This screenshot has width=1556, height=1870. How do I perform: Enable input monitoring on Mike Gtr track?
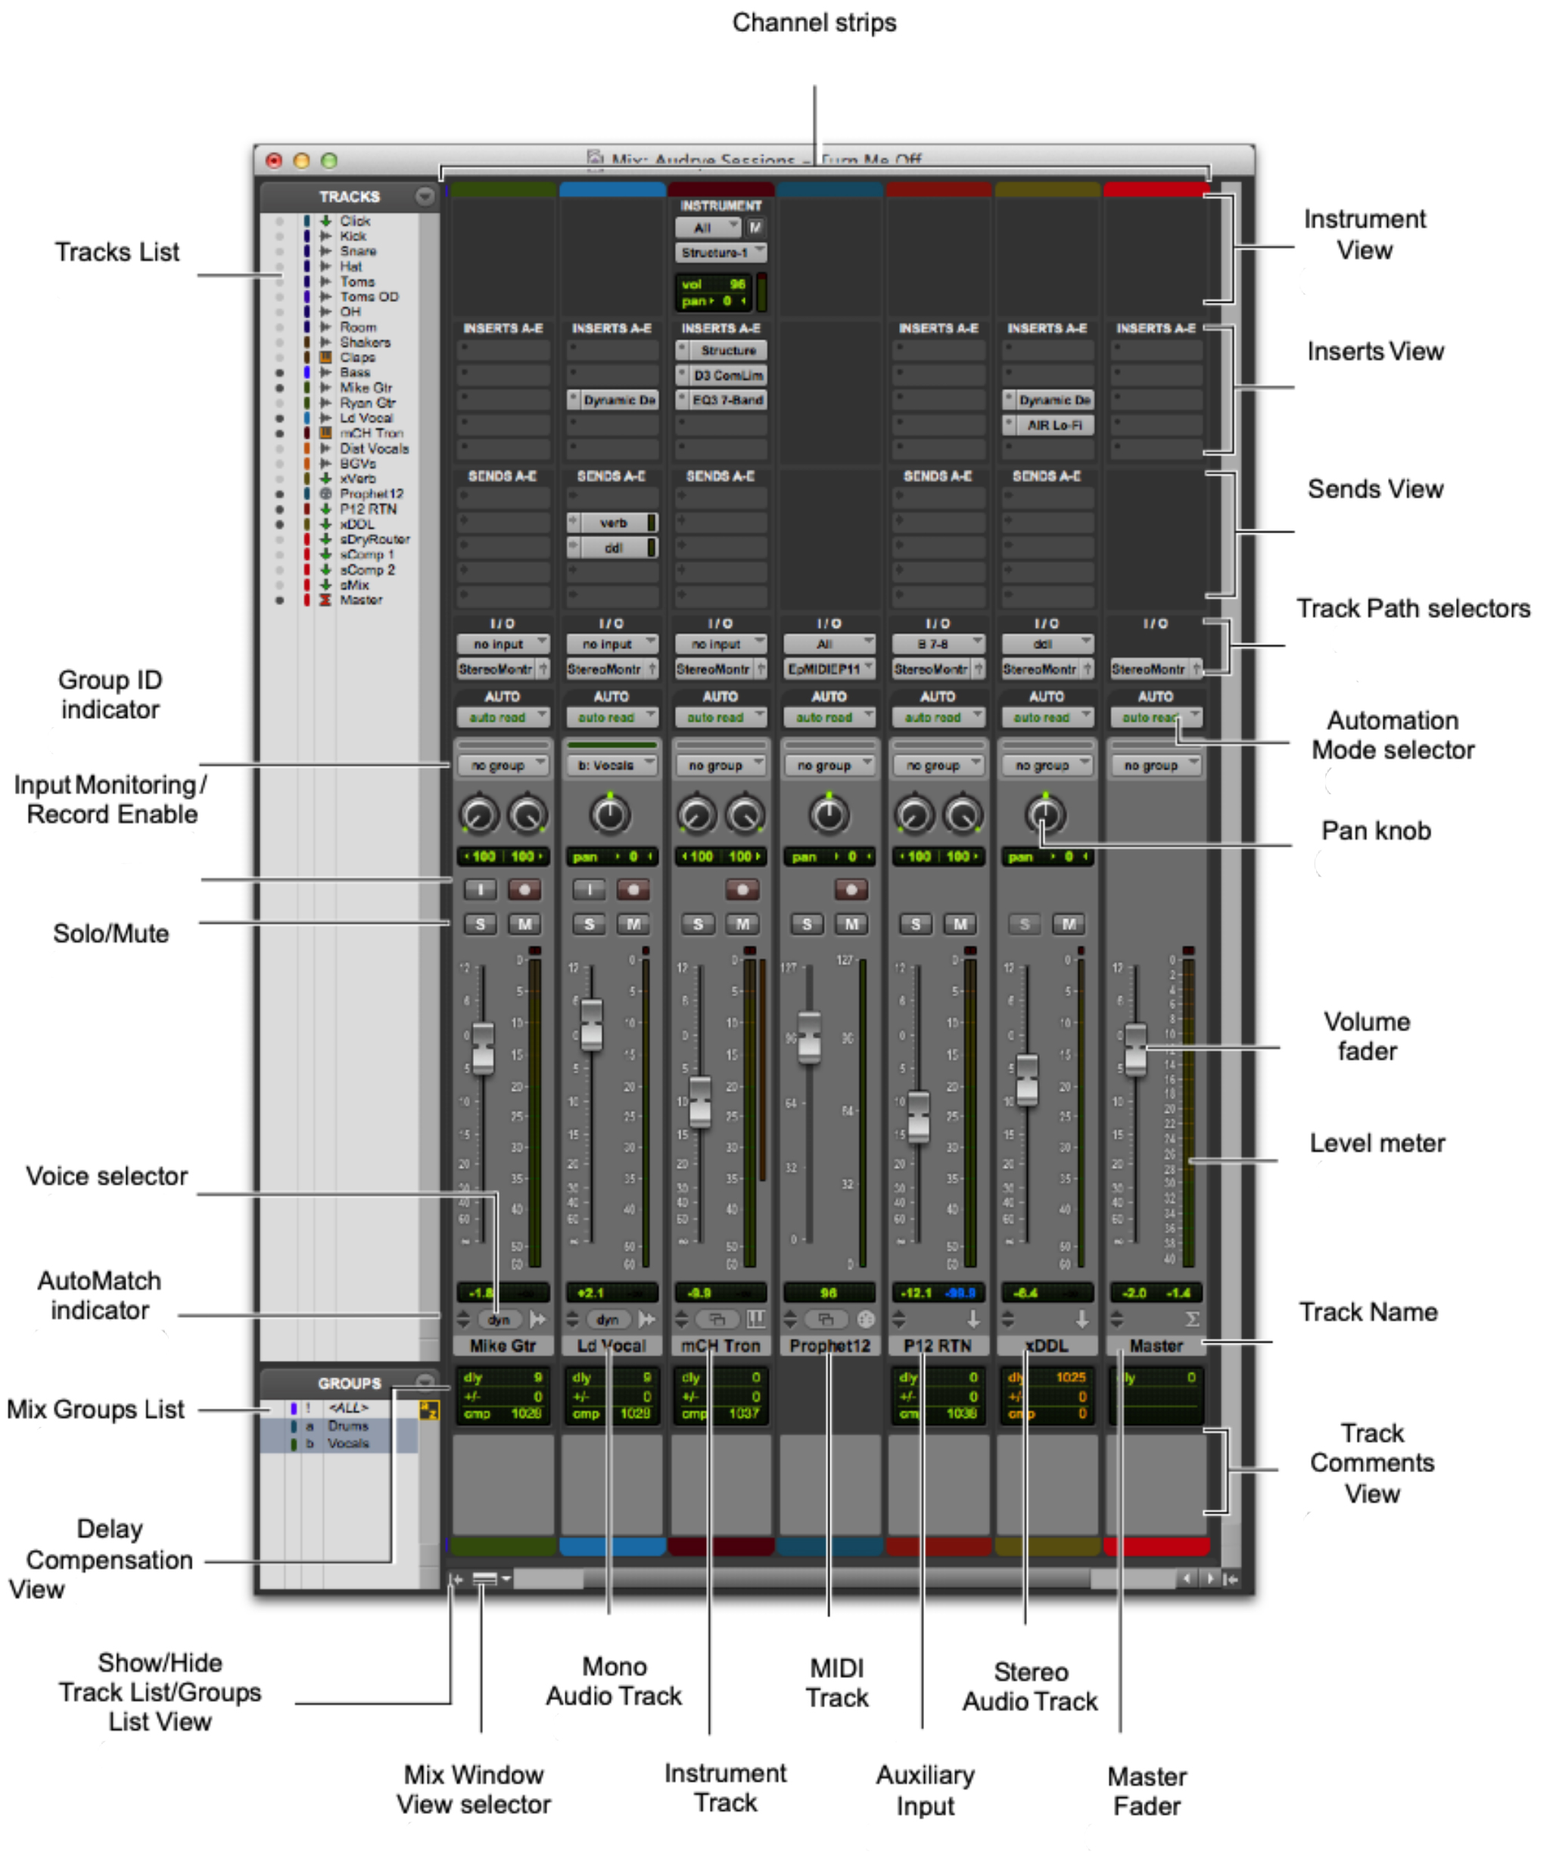480,889
